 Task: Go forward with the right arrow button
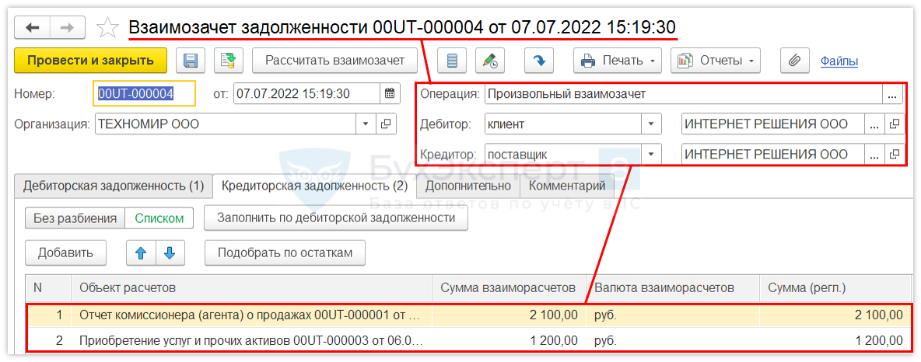[68, 27]
